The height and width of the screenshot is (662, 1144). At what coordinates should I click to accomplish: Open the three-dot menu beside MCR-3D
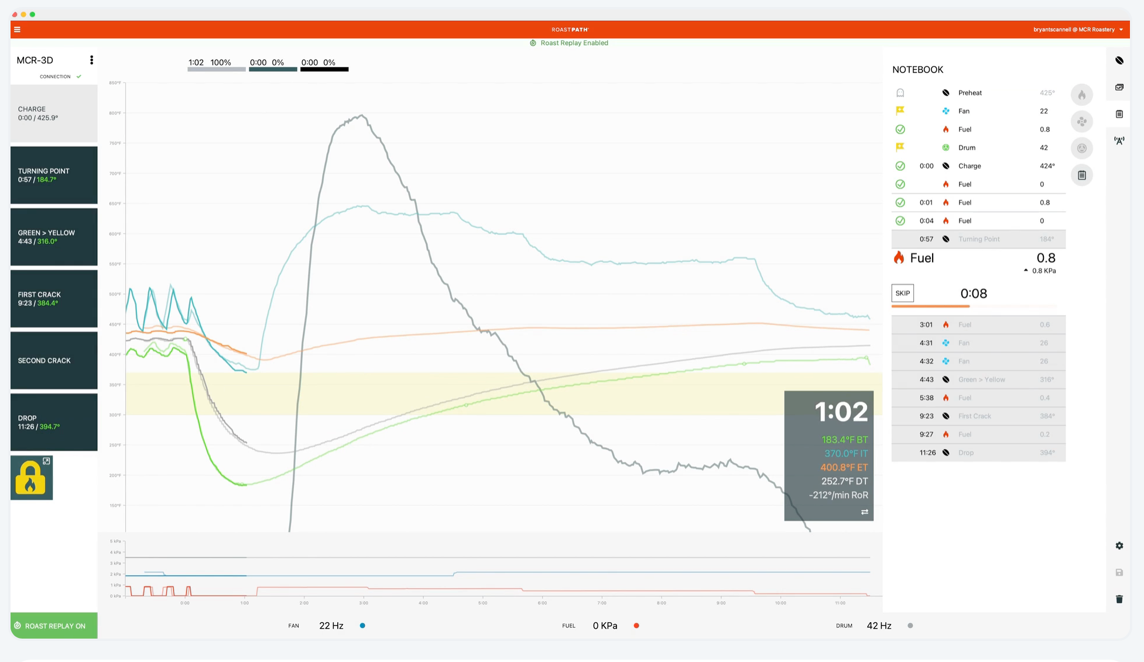pyautogui.click(x=91, y=60)
